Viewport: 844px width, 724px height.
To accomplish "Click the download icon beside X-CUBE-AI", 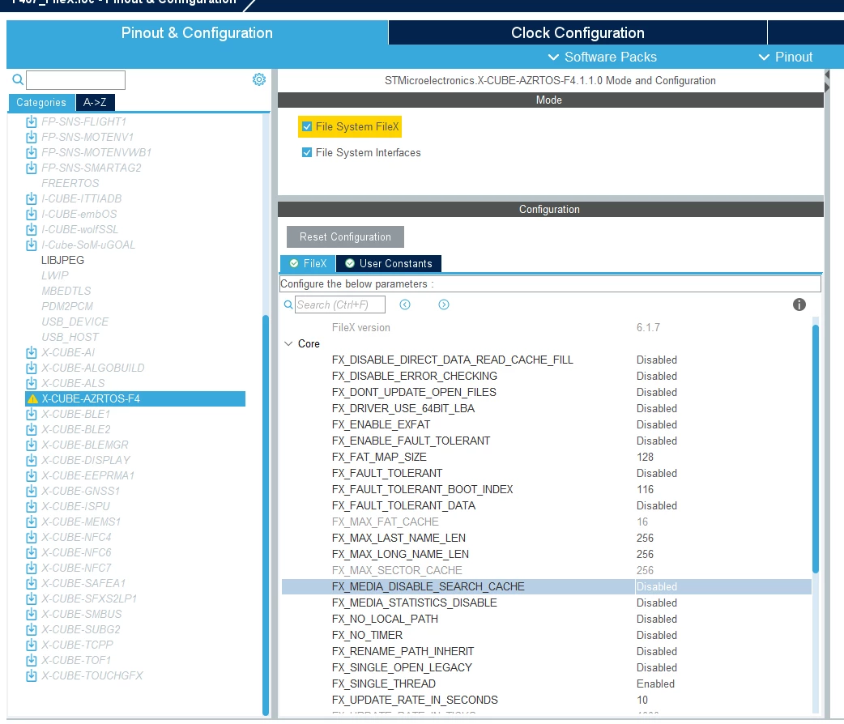I will pos(32,352).
